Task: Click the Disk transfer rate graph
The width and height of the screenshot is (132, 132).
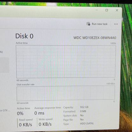Action: (66, 93)
